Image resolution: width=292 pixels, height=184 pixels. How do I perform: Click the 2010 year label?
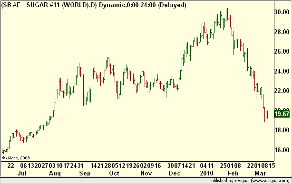[206, 173]
